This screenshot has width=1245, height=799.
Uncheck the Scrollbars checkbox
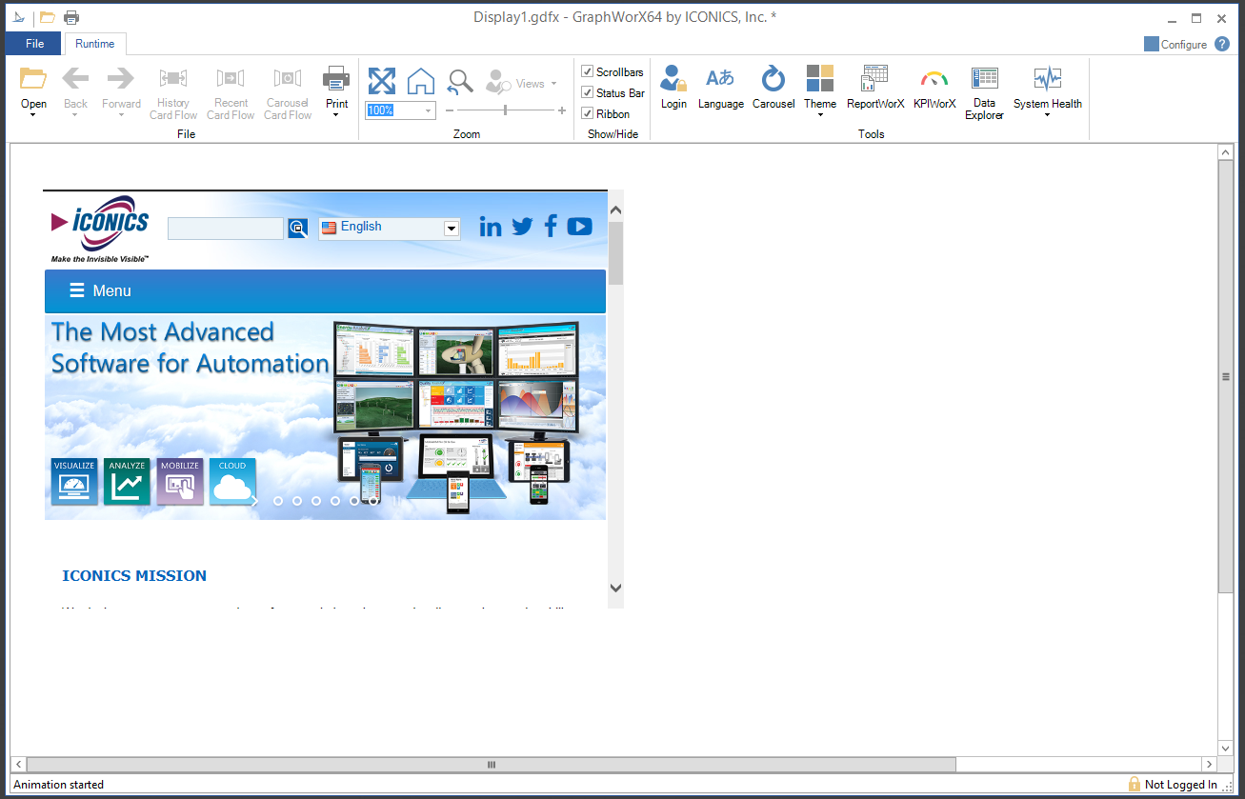click(588, 72)
